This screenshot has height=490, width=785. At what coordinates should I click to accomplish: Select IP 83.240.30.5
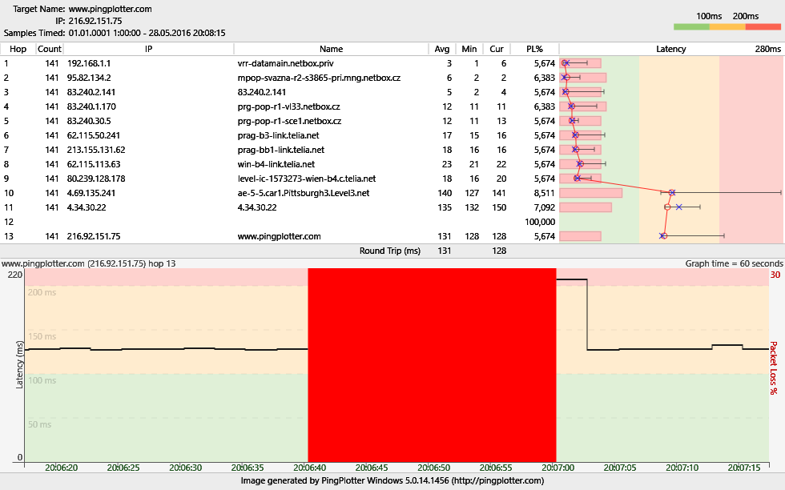[89, 121]
